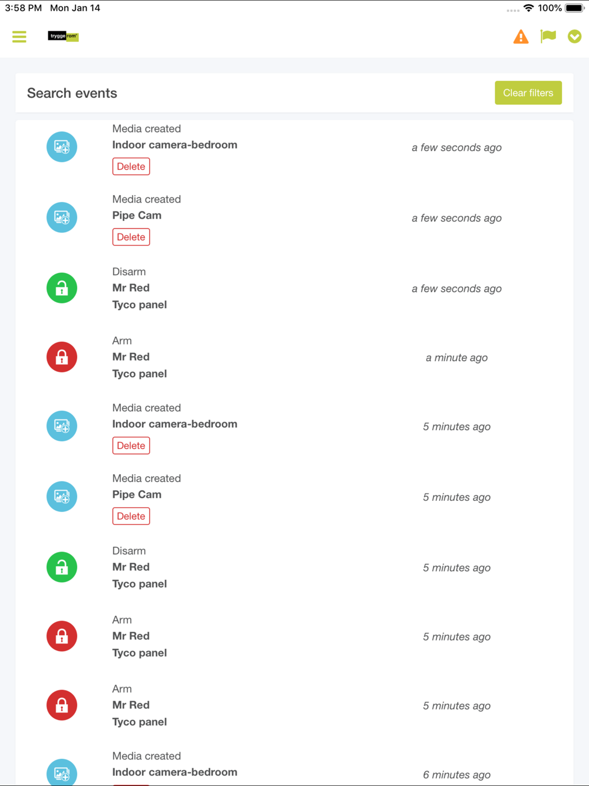589x786 pixels.
Task: Open the green flag icon
Action: [548, 37]
